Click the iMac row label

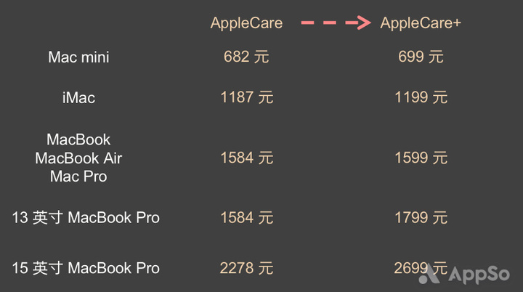(x=78, y=98)
